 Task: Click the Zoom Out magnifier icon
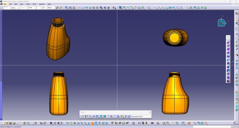tap(85, 123)
